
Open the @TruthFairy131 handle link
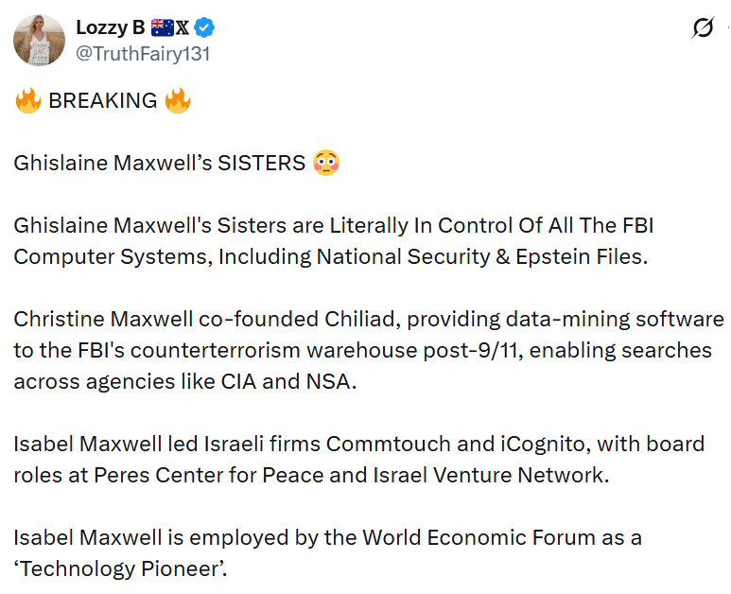click(x=143, y=54)
